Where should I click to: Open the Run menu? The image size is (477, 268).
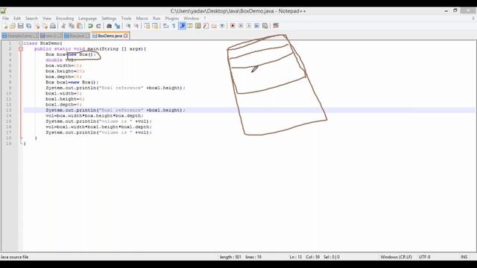(x=157, y=18)
